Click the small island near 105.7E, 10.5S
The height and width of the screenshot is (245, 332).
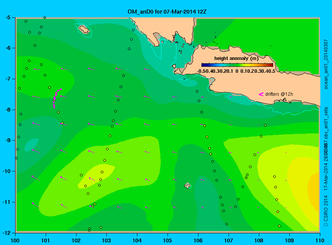(x=188, y=185)
